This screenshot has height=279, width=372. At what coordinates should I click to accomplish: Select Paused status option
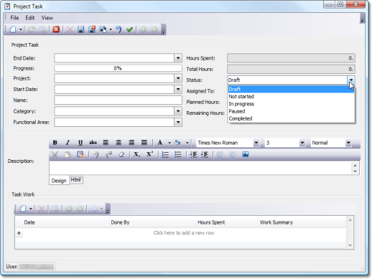(291, 111)
